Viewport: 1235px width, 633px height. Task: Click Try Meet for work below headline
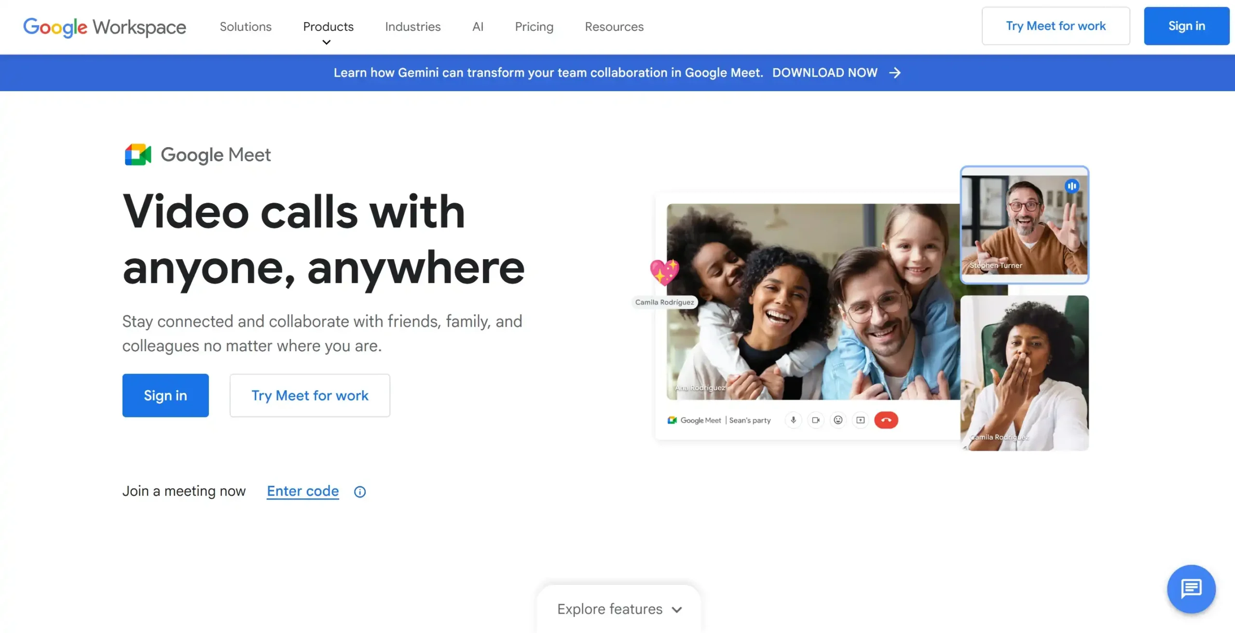point(310,395)
